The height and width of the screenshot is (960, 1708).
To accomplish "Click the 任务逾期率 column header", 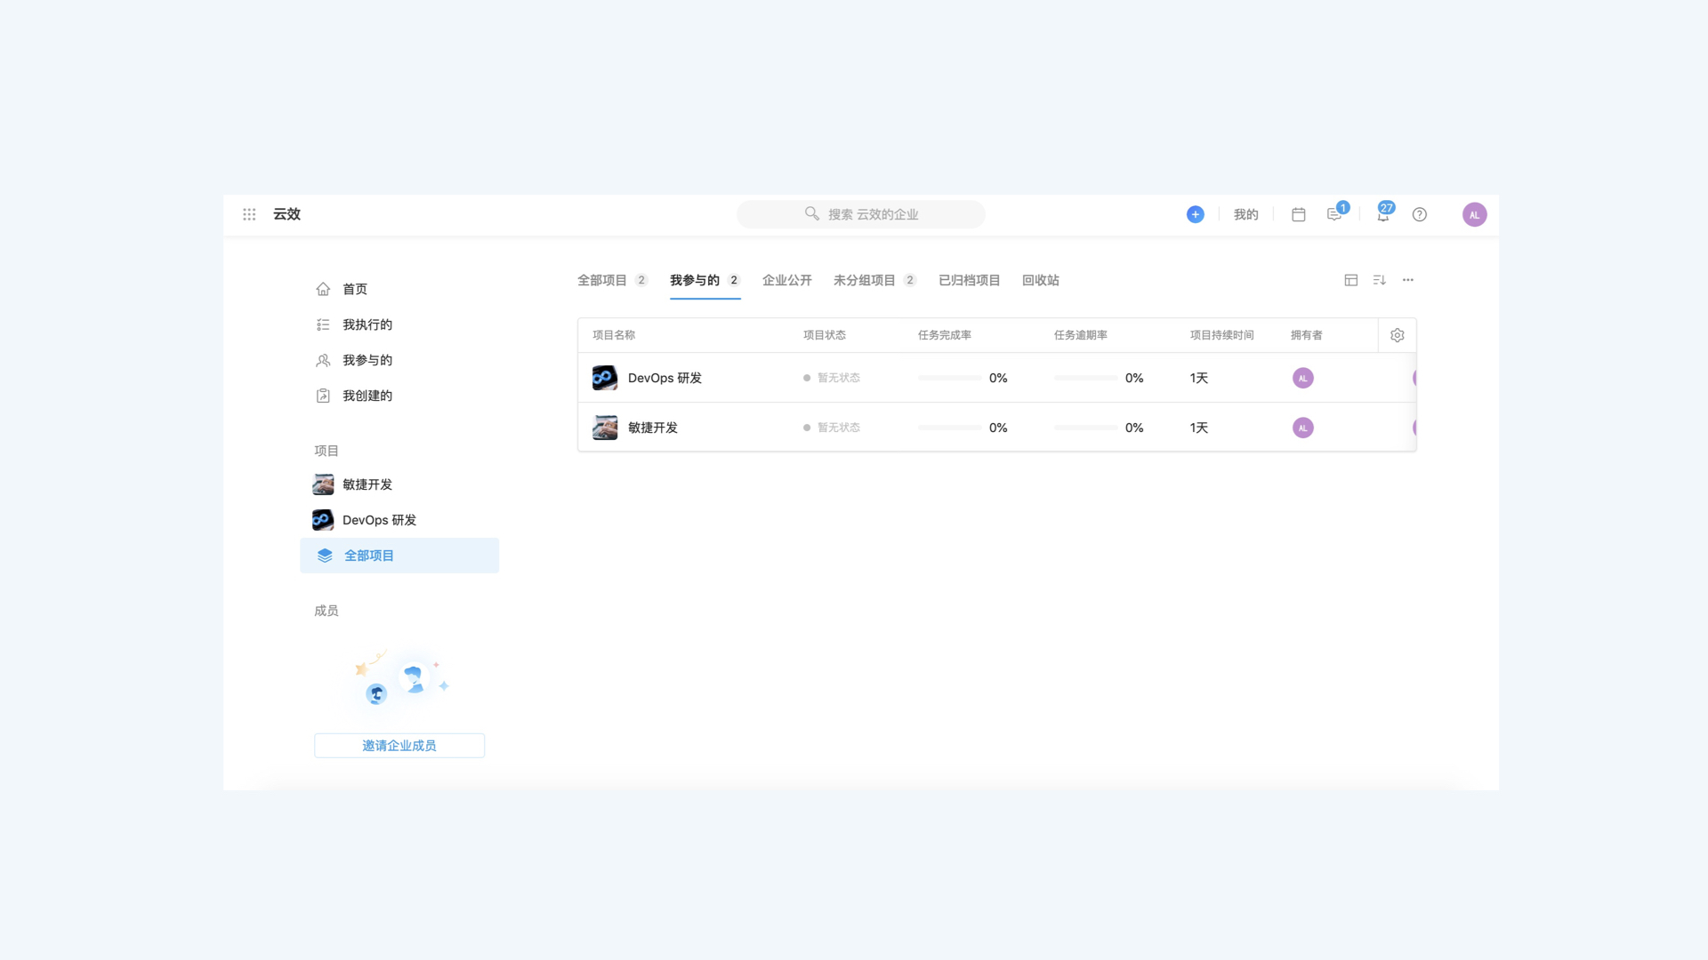I will click(1081, 335).
